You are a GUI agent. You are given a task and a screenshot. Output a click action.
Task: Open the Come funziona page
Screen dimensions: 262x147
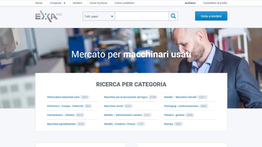(98, 3)
